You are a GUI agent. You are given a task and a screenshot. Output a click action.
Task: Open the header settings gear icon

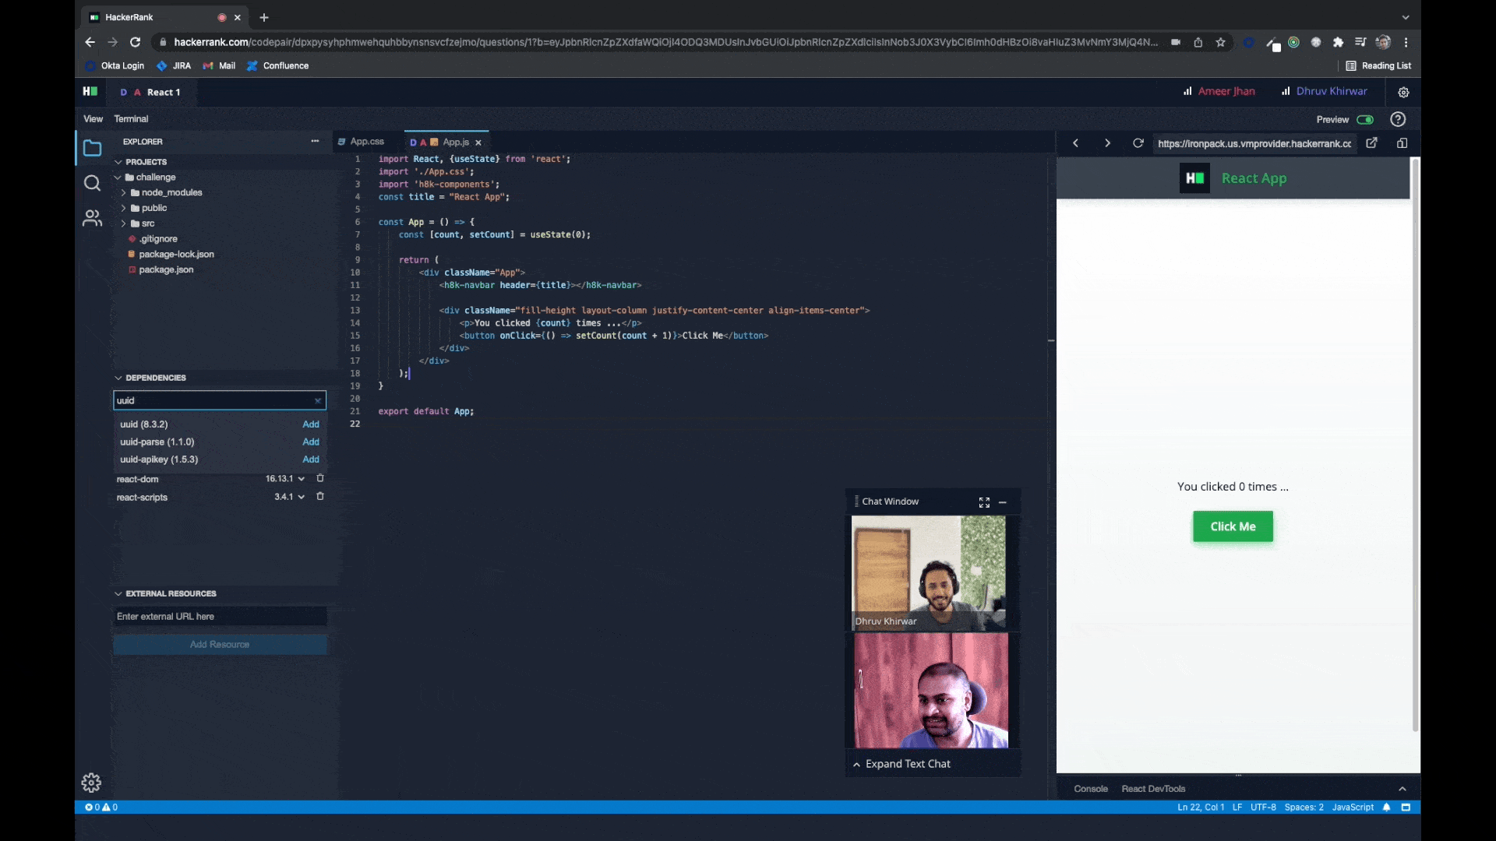[1403, 92]
